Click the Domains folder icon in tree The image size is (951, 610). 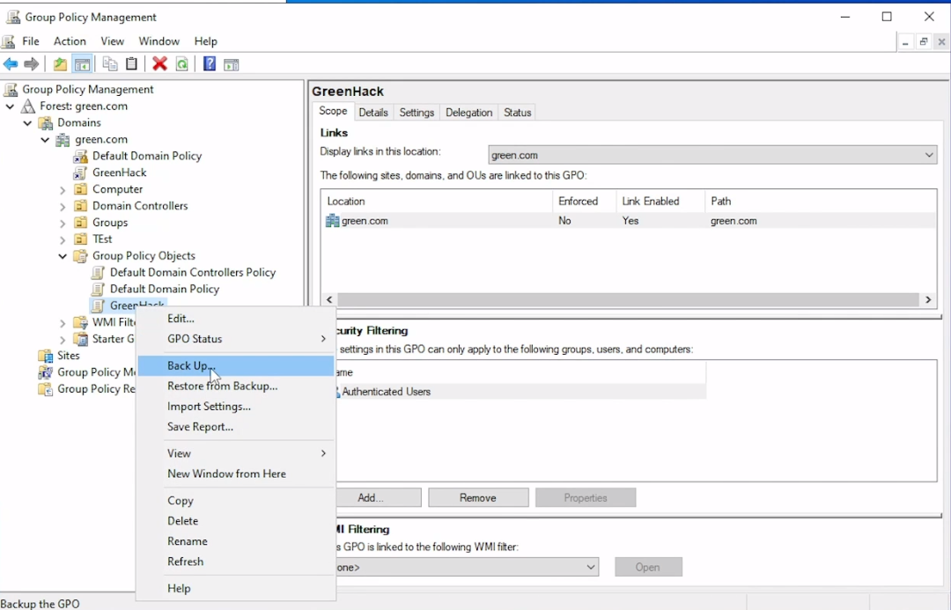point(46,122)
